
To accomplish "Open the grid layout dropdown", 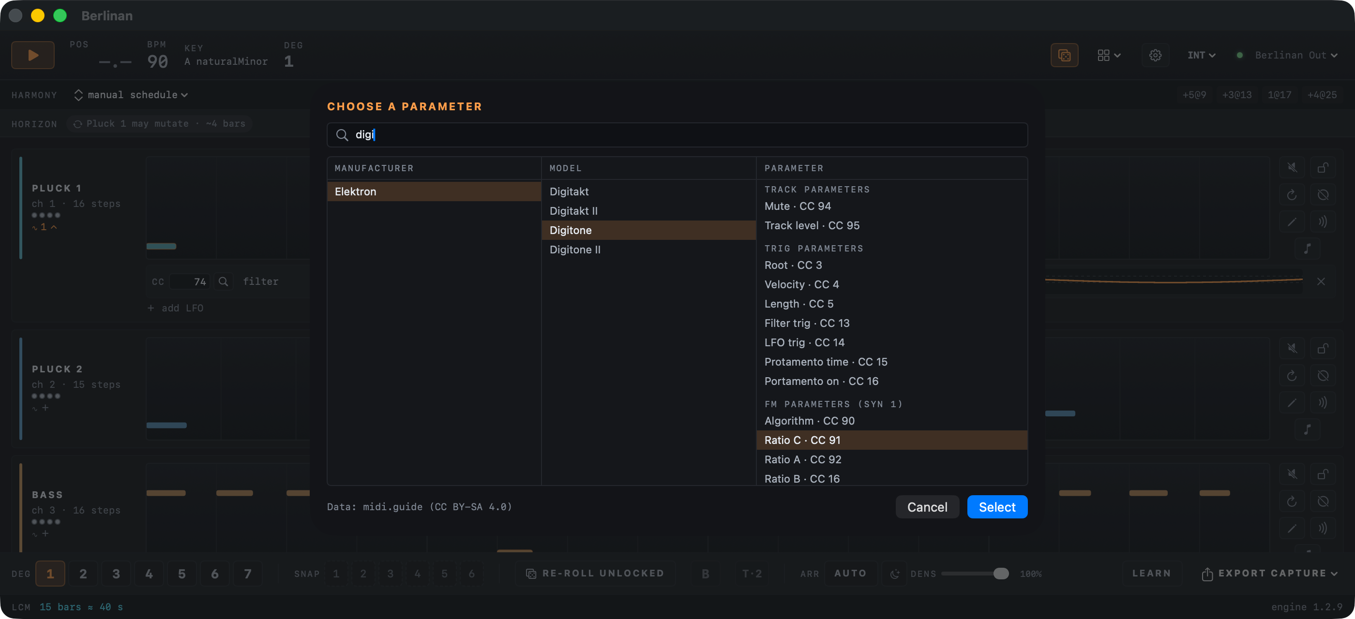I will (x=1109, y=55).
